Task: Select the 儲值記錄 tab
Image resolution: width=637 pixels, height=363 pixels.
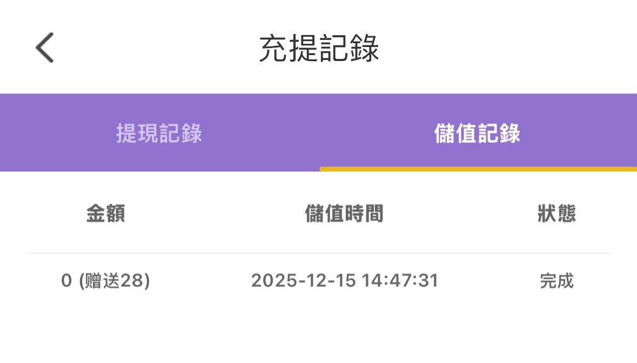Action: [x=477, y=133]
